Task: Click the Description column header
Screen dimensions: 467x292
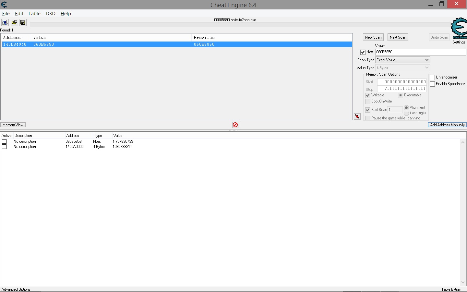Action: coord(23,136)
